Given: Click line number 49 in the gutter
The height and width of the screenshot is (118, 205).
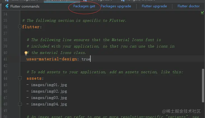Looking at the screenshot, I should [5, 110].
